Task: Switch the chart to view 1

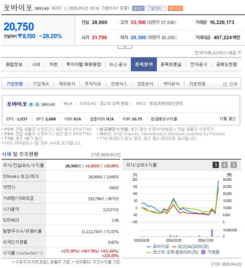Action: (x=216, y=165)
